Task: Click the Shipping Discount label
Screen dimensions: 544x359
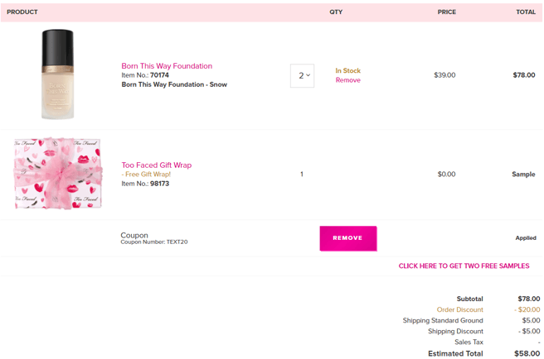Action: click(455, 332)
